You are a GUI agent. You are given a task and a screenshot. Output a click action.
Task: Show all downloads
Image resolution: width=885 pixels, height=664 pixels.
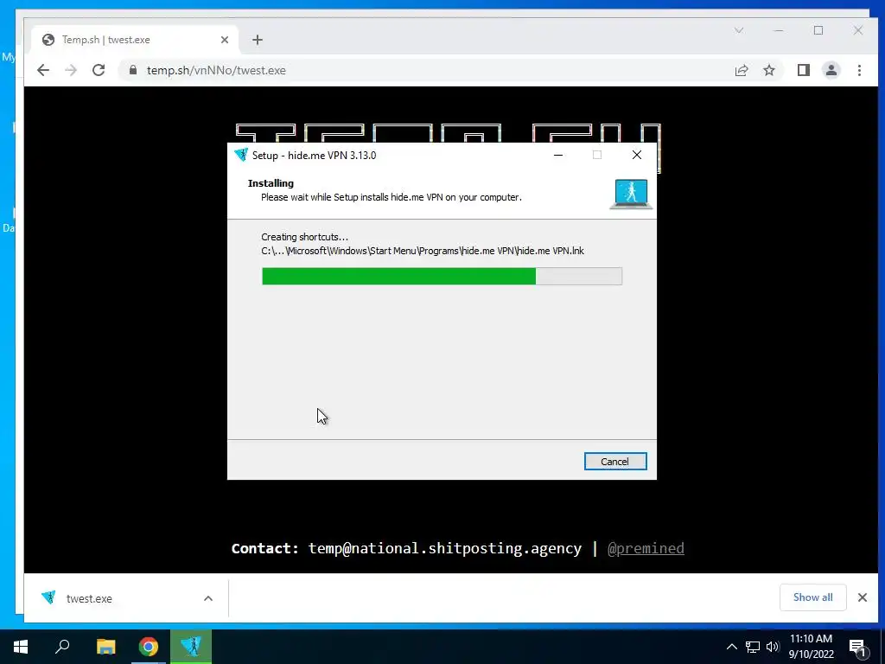tap(812, 597)
